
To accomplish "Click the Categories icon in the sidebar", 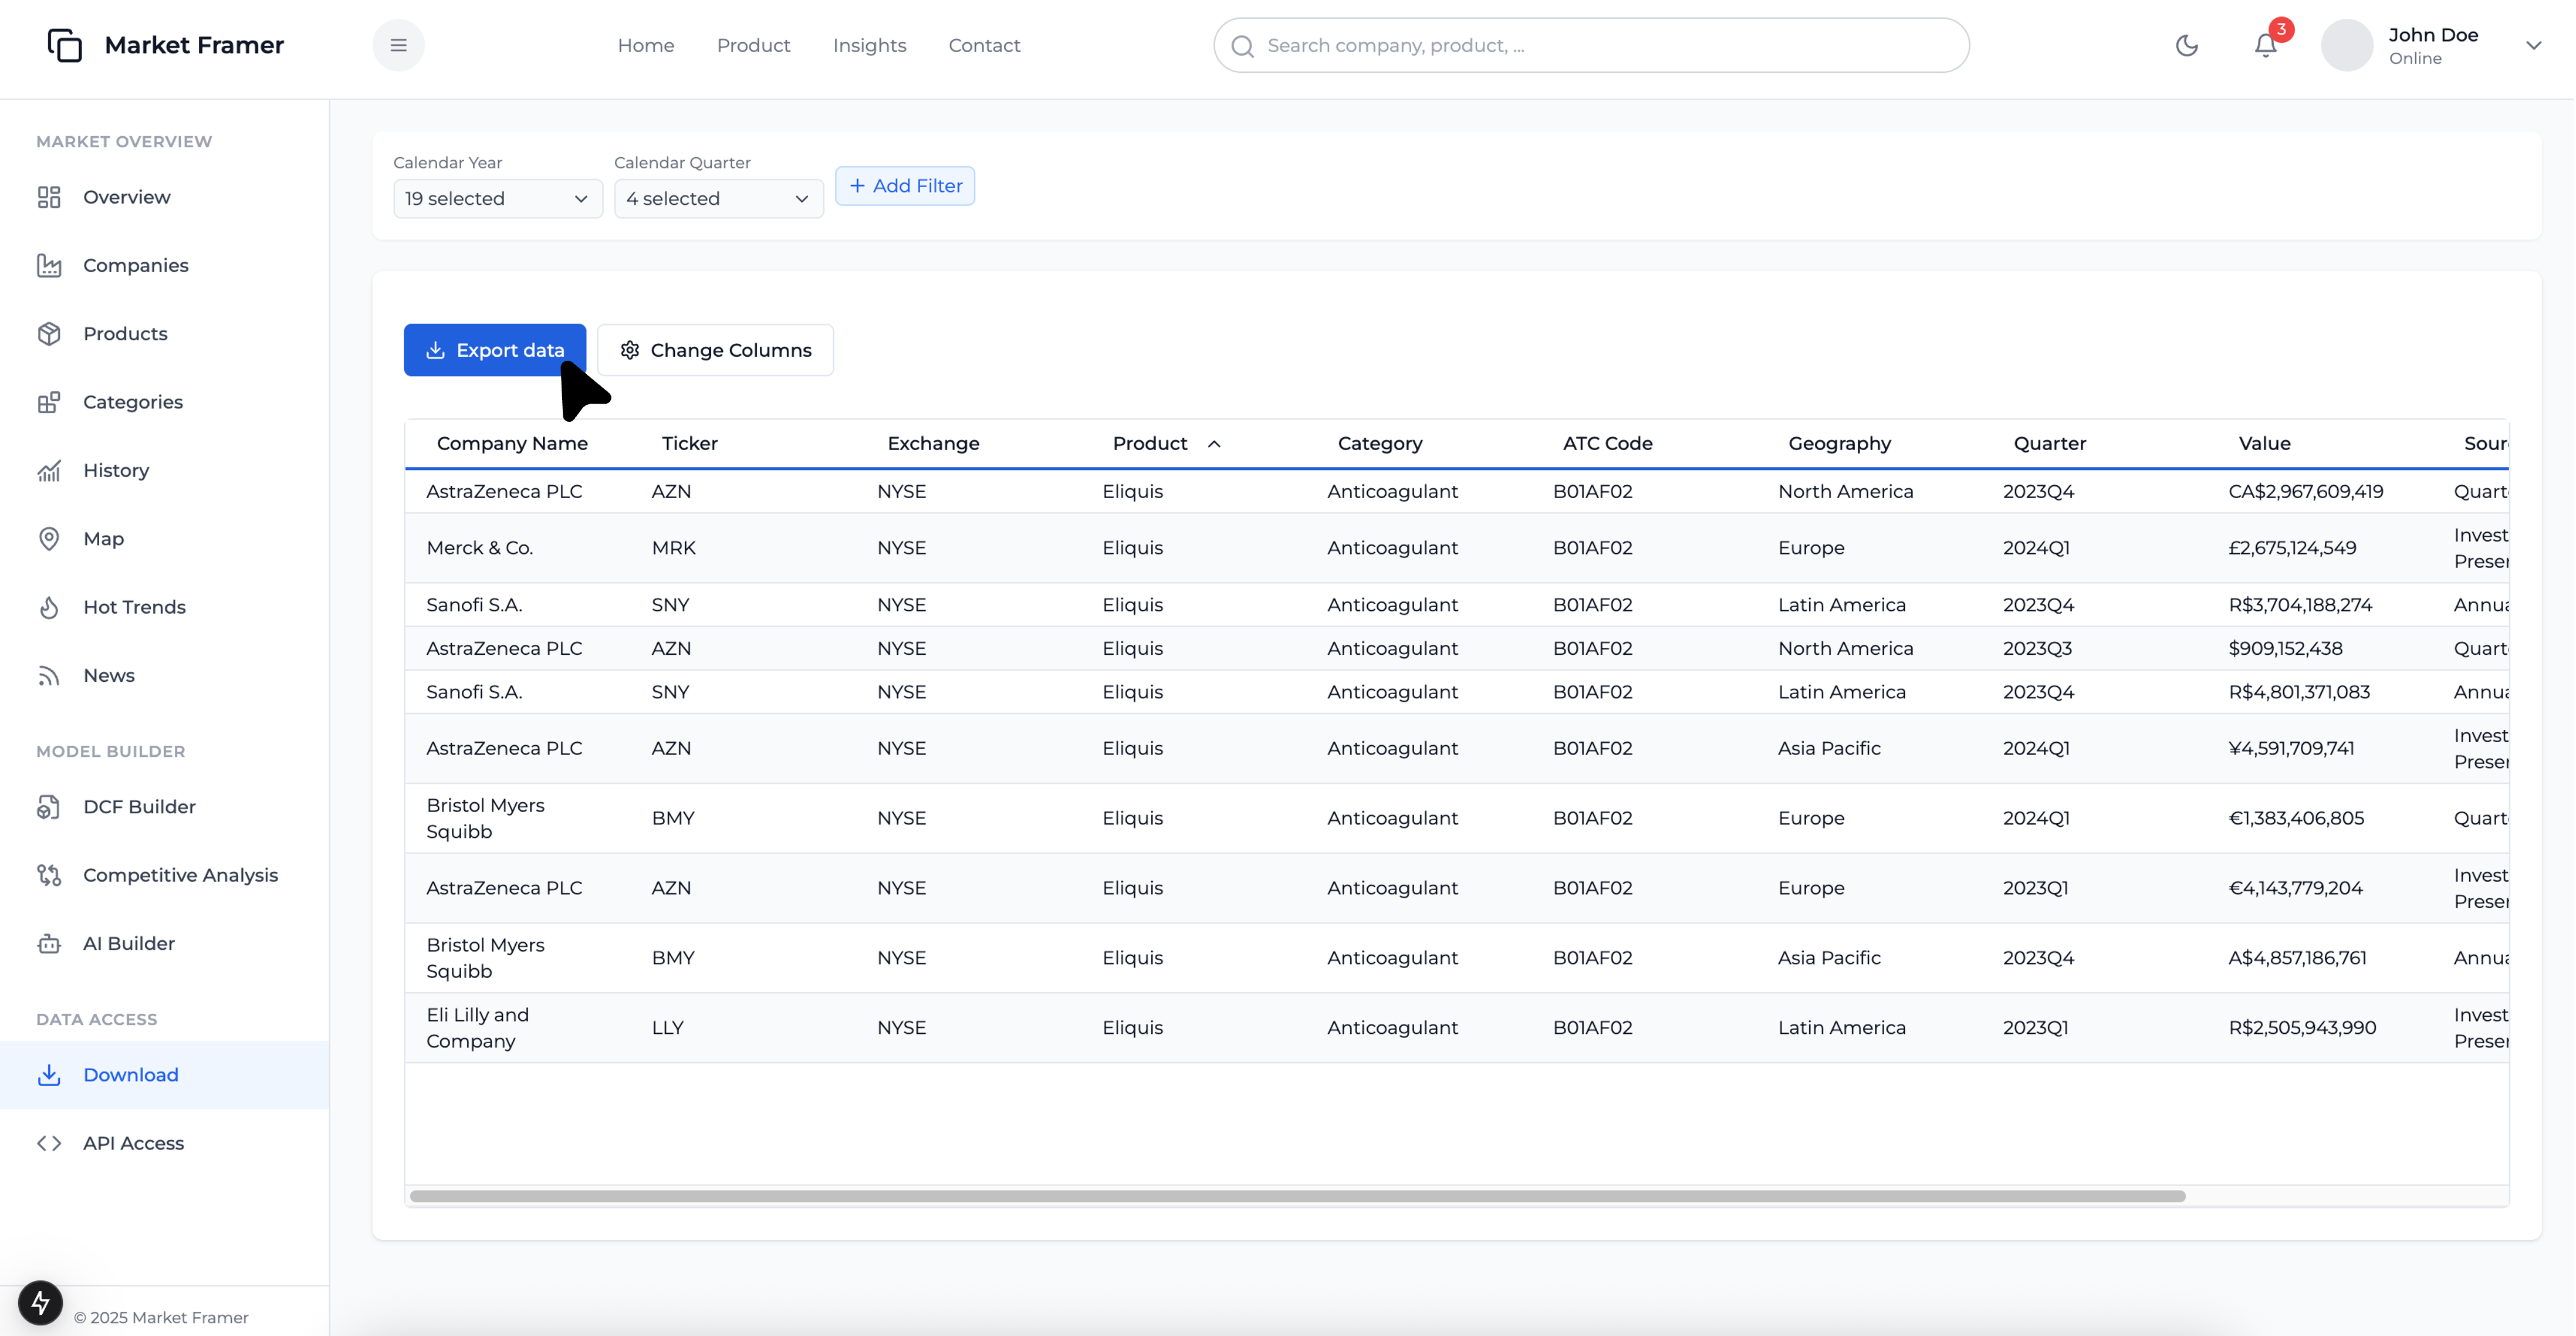I will [x=49, y=402].
